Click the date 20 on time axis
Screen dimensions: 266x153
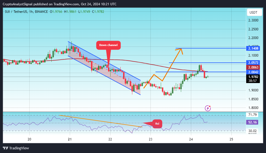tap(29, 139)
